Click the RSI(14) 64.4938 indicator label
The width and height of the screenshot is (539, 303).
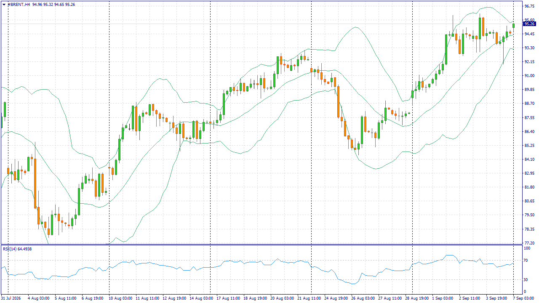(x=17, y=249)
